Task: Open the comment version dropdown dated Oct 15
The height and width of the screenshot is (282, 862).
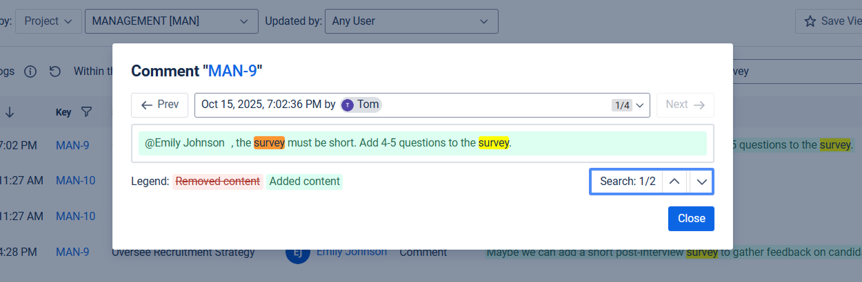Action: (x=422, y=105)
